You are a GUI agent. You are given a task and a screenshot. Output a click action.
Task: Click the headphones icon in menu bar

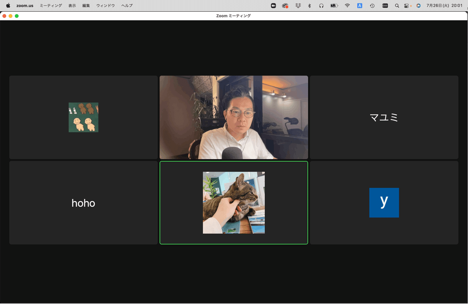coord(321,5)
